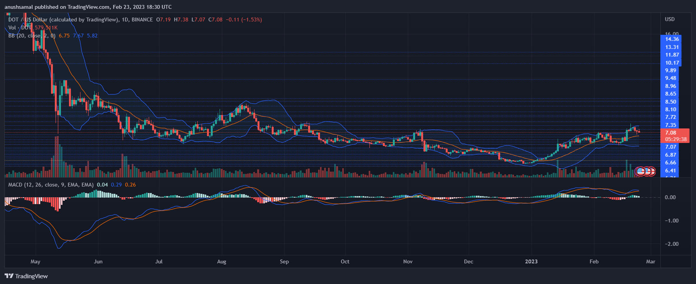Click the 0.00 MACD scale label

(x=670, y=197)
